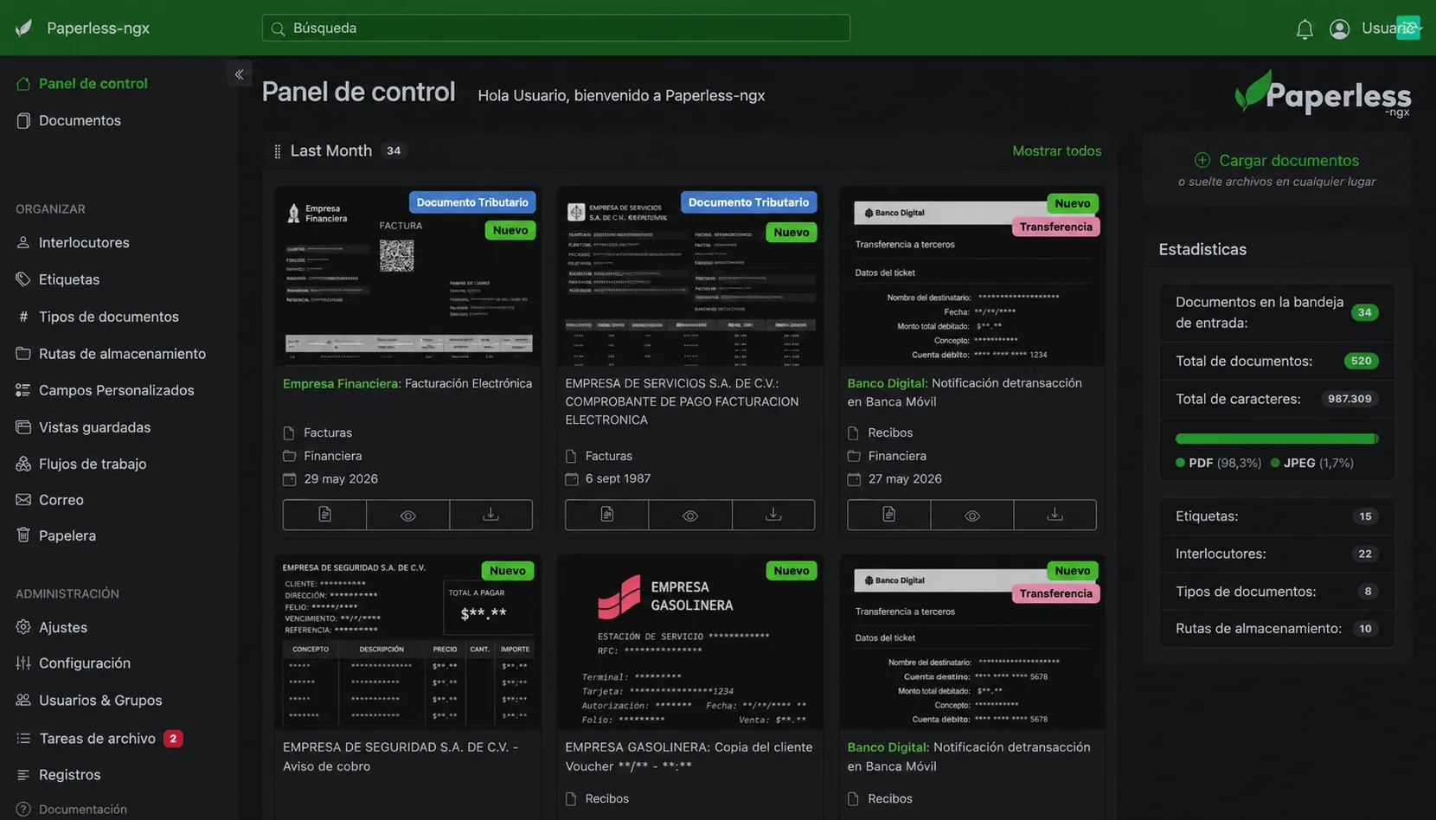Click the Correo envelope icon
The height and width of the screenshot is (820, 1436).
[23, 500]
